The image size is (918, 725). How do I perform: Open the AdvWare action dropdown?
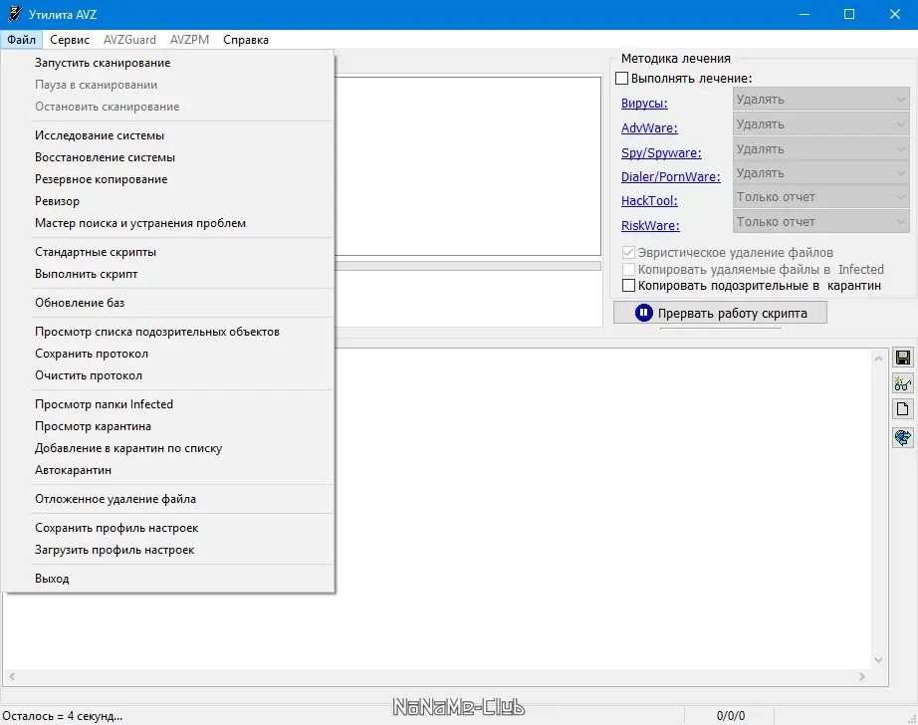coord(820,124)
